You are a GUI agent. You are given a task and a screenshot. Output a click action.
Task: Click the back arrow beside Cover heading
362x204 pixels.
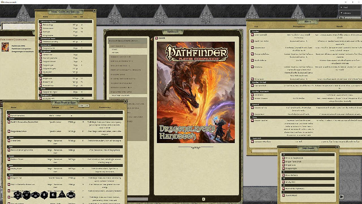152,39
